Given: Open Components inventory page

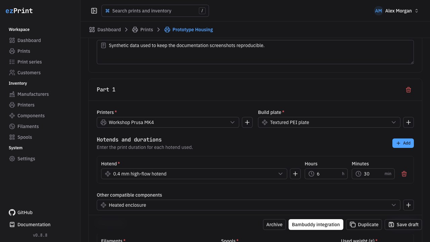Looking at the screenshot, I should tap(40, 116).
